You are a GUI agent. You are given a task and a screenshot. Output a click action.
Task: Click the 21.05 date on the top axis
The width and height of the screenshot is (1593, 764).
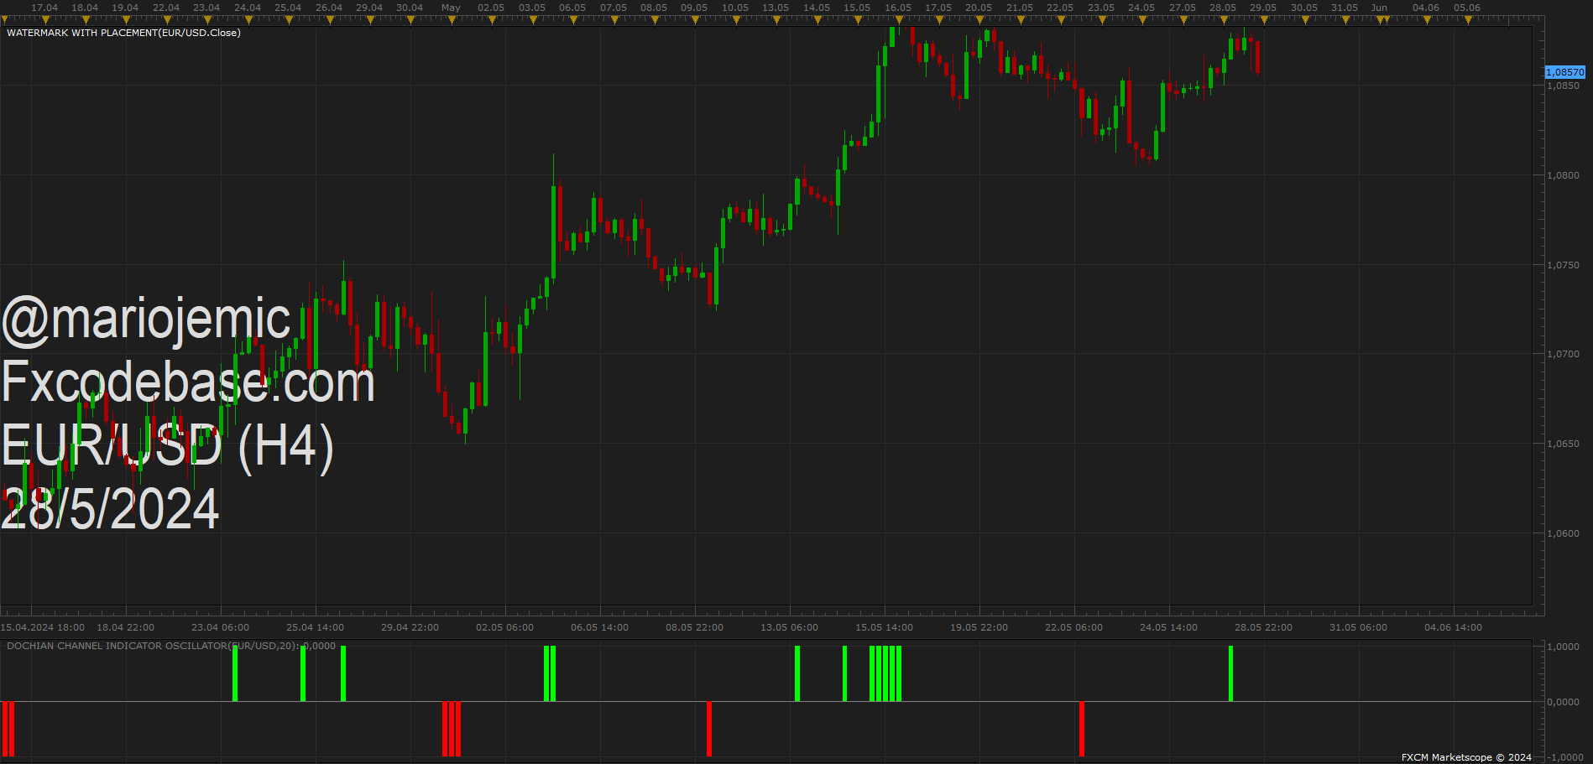tap(1020, 8)
